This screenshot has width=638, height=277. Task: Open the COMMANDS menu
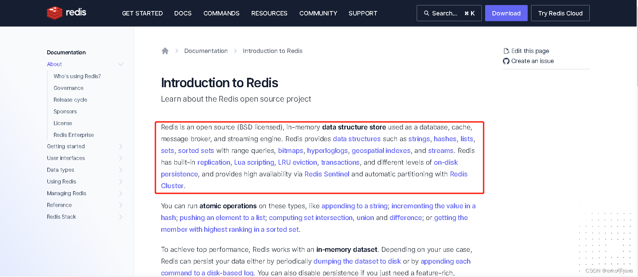[221, 13]
